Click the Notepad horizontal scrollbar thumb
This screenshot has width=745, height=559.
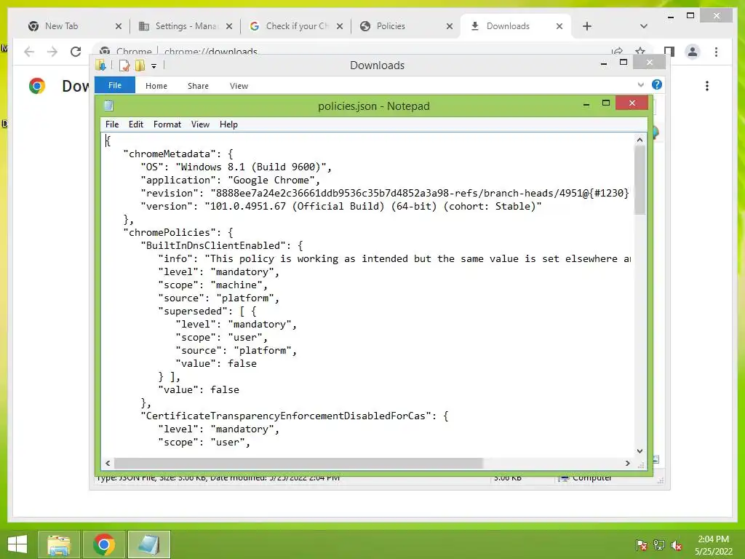click(298, 463)
